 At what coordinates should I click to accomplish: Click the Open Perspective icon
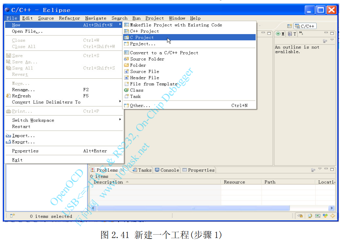pyautogui.click(x=289, y=26)
